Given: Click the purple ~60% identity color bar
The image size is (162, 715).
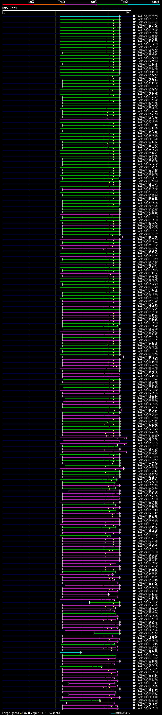Looking at the screenshot, I should tap(81, 5).
